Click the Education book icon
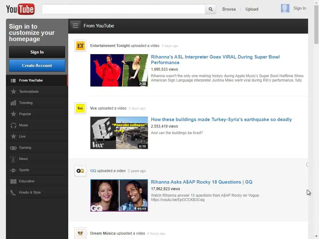 click(x=13, y=181)
